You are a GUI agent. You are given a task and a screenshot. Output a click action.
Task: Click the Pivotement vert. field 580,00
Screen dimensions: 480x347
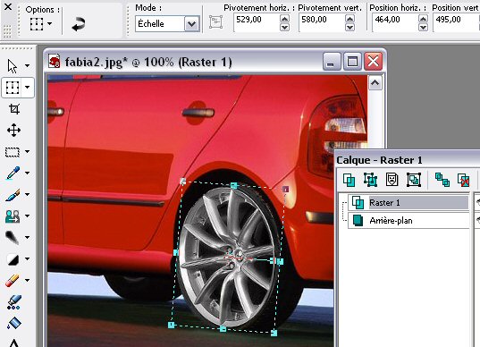tap(322, 22)
